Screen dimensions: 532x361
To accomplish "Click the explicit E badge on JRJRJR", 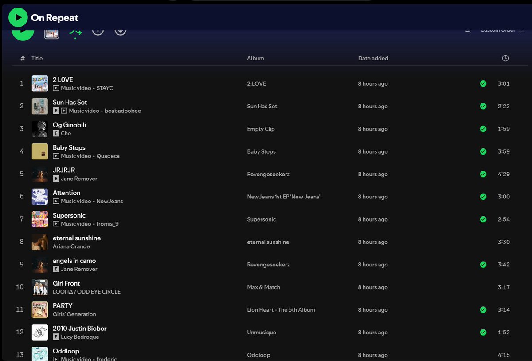I will coord(56,179).
